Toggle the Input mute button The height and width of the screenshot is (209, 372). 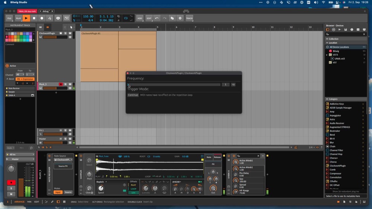click(x=58, y=192)
